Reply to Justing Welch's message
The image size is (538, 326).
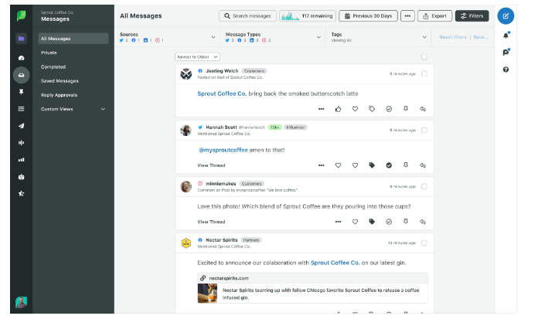[423, 109]
